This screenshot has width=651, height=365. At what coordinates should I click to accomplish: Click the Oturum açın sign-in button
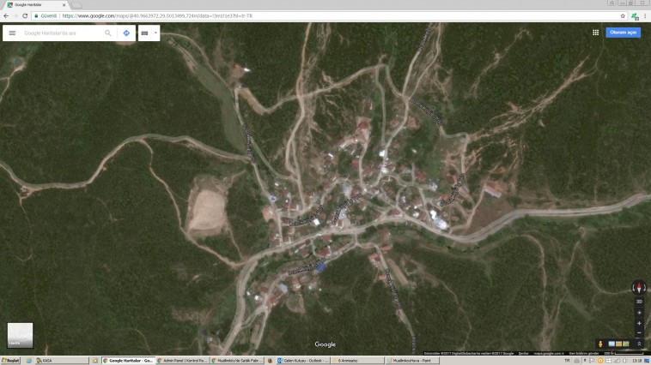tap(623, 33)
